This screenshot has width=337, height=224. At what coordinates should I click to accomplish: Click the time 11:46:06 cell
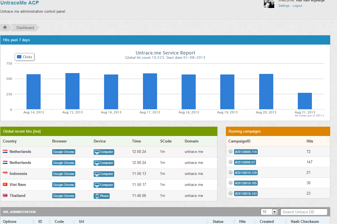[x=139, y=196]
